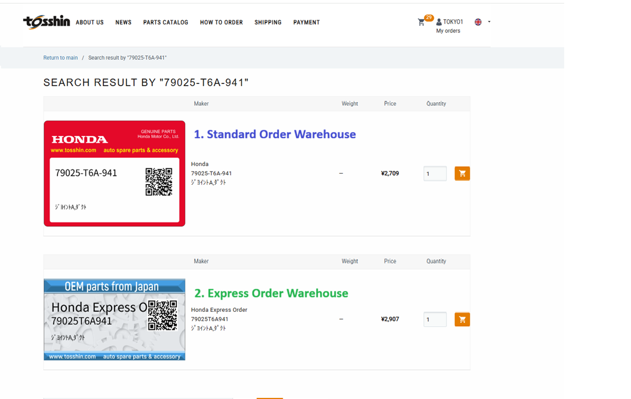Expand the language dropdown arrow
Screen dimensions: 631x399
click(x=489, y=22)
